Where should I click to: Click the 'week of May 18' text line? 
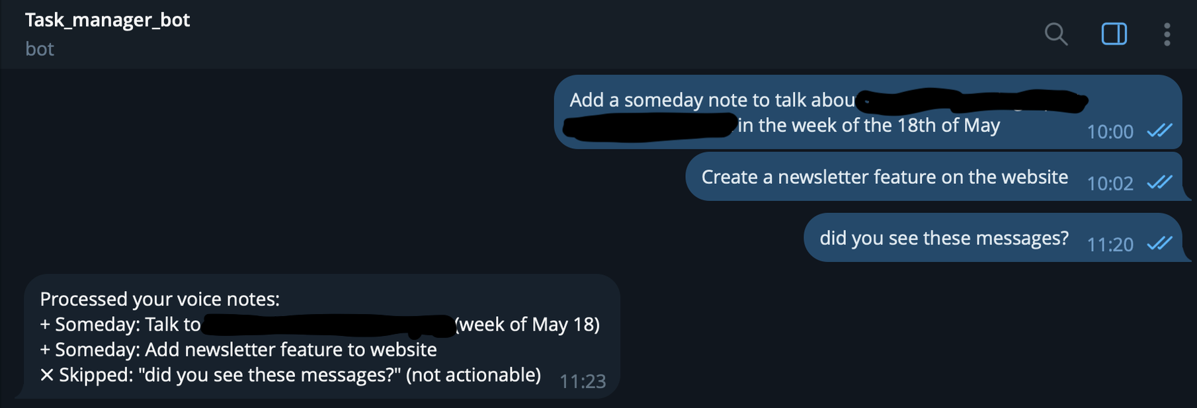[x=527, y=324]
